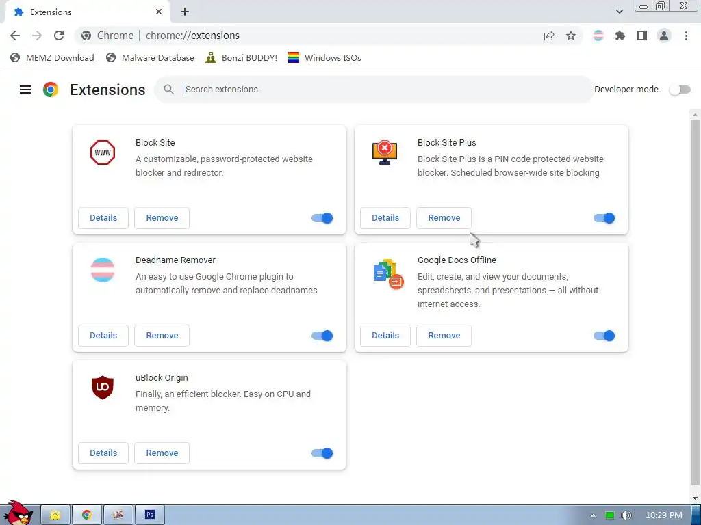The width and height of the screenshot is (701, 525).
Task: Open the profile avatar menu
Action: pos(664,36)
